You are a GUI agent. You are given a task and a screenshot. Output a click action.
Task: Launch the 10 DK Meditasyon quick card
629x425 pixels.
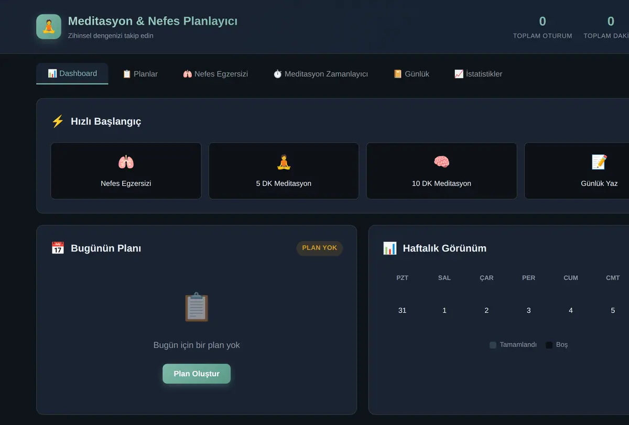(441, 171)
